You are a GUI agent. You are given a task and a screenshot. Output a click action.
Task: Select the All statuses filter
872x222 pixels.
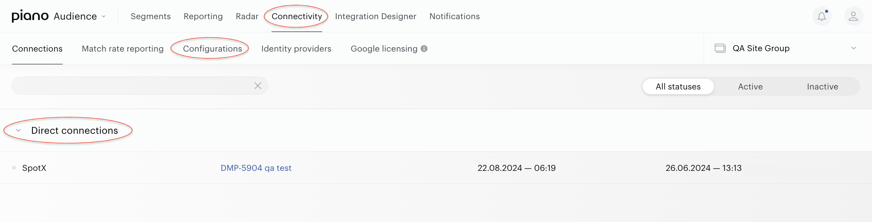[x=678, y=86]
